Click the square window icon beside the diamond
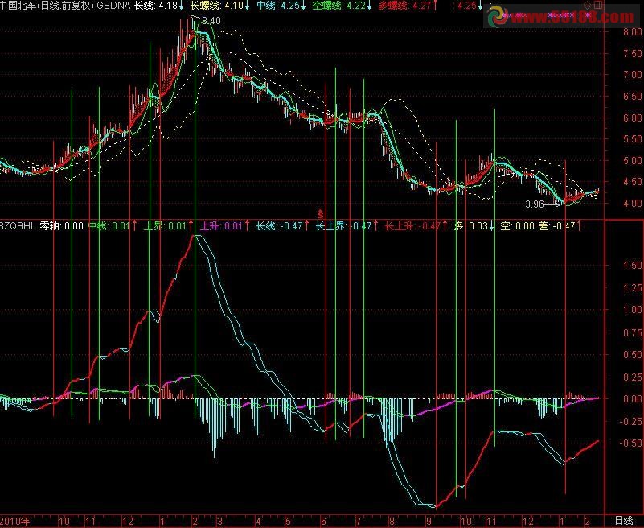 tap(599, 5)
